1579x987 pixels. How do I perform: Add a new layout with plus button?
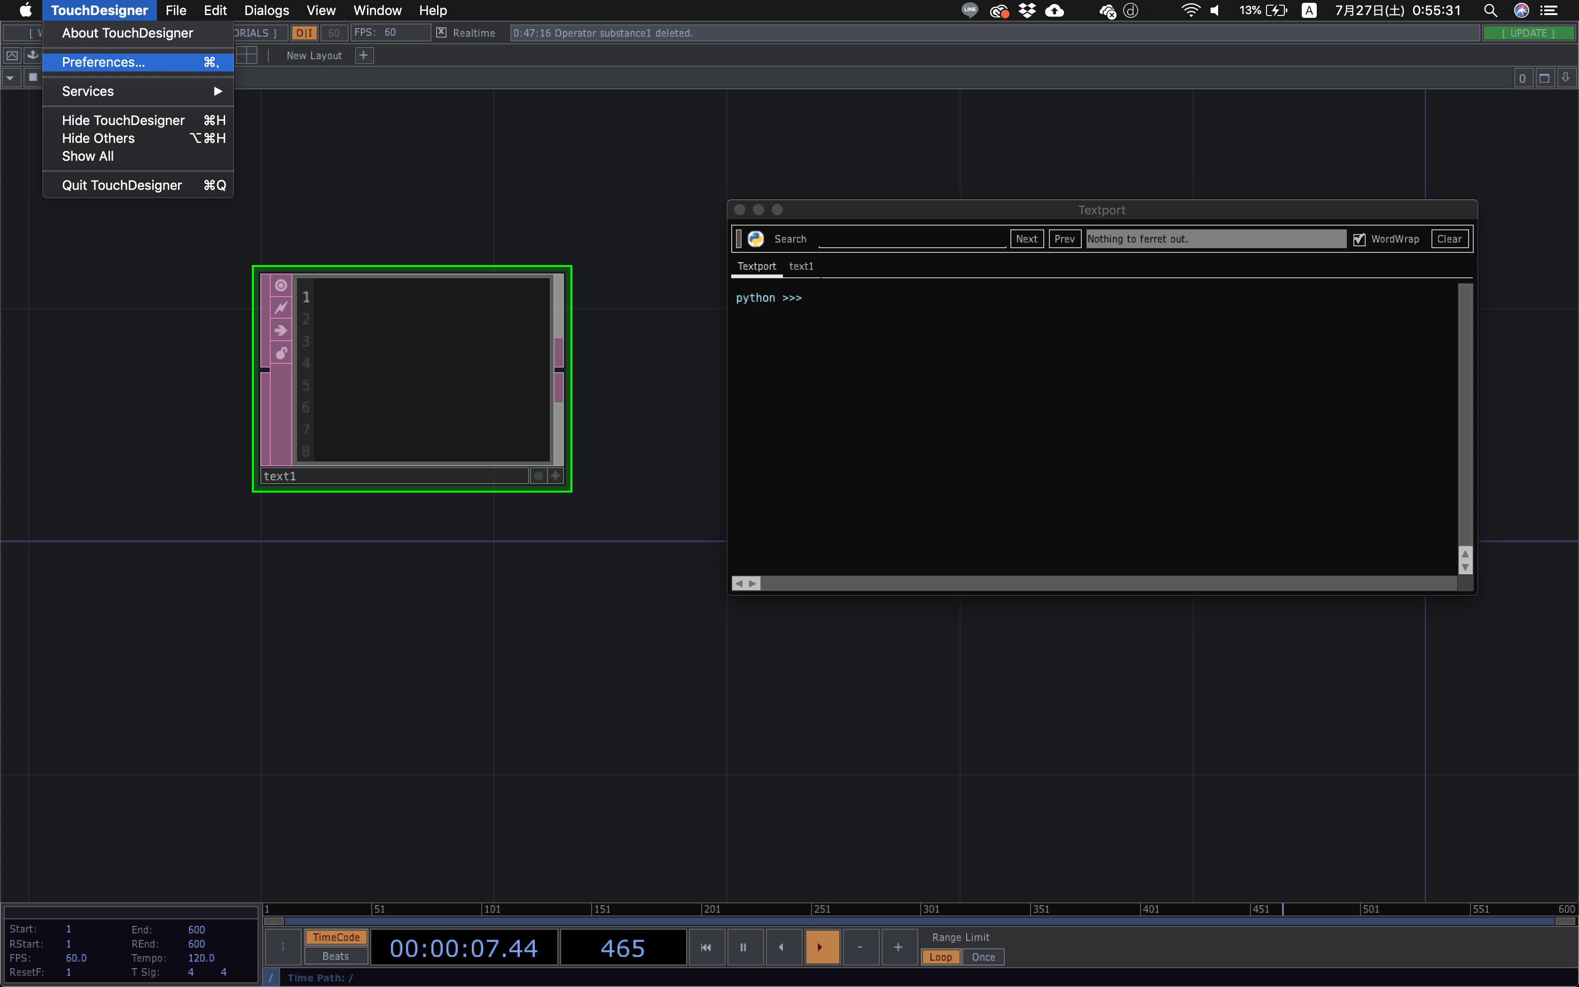click(363, 55)
